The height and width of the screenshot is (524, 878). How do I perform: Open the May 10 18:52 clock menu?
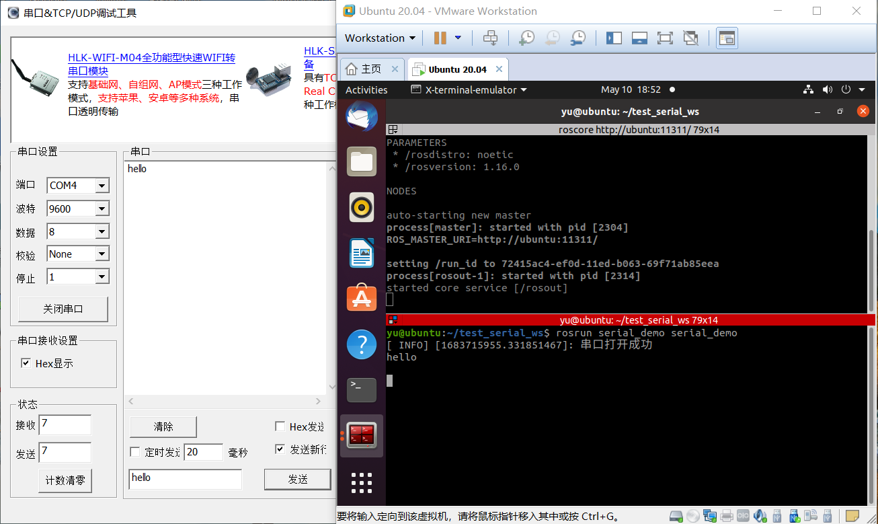[x=631, y=89]
